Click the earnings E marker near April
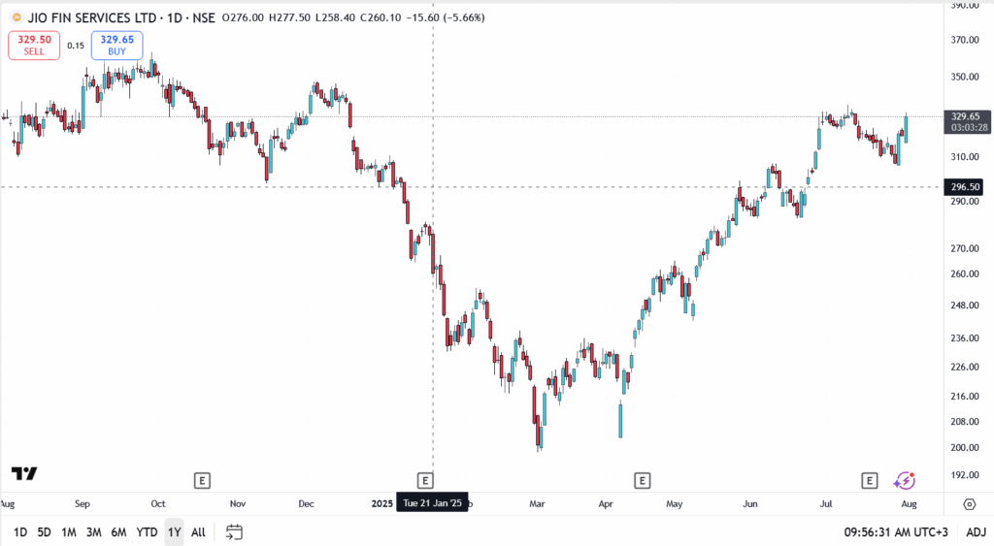This screenshot has height=546, width=994. coord(642,480)
